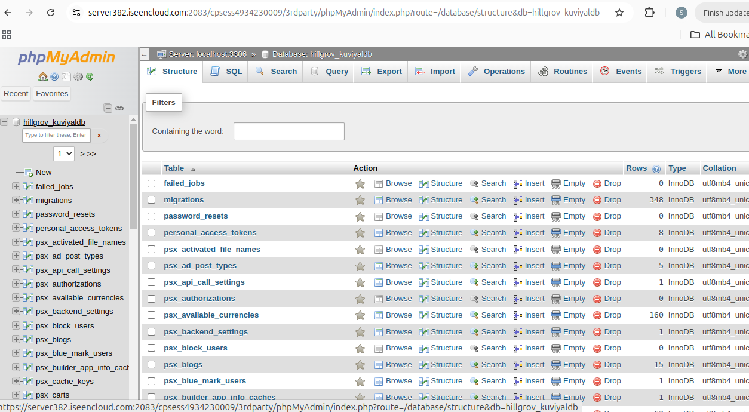749x412 pixels.
Task: Click the collapse all tree icon
Action: pos(108,108)
